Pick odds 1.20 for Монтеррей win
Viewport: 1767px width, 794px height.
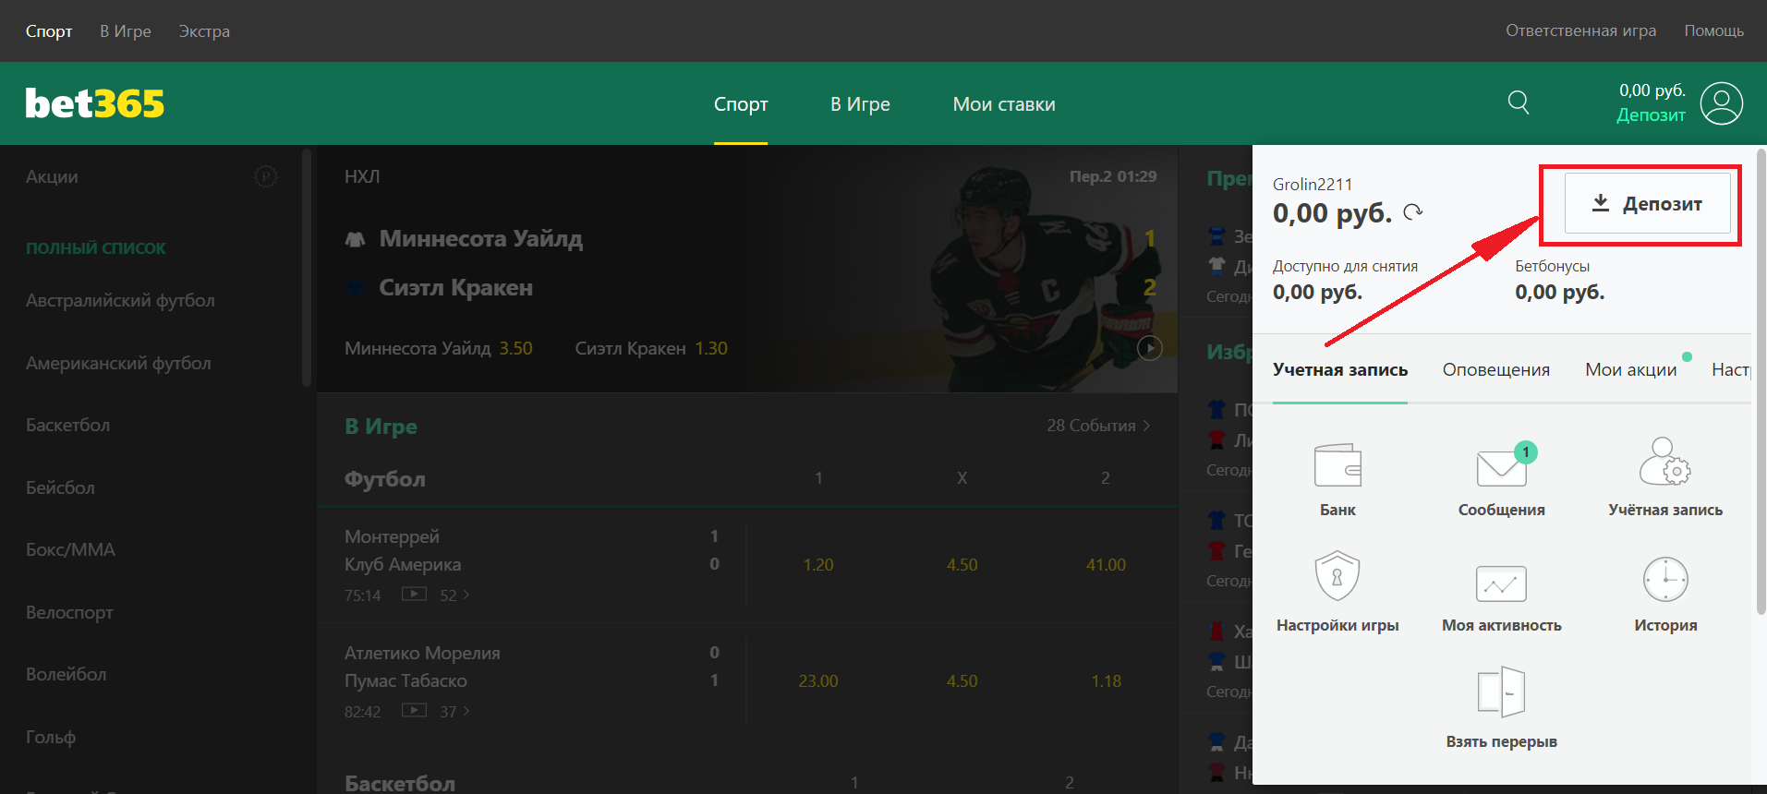[818, 564]
